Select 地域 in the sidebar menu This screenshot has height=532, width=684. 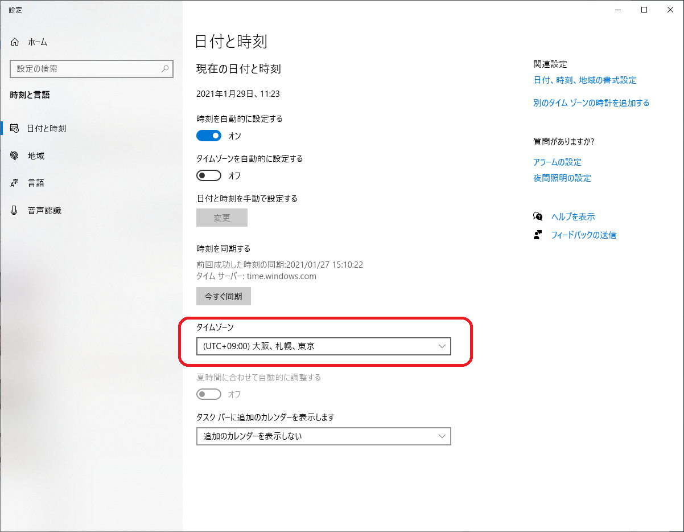point(36,155)
